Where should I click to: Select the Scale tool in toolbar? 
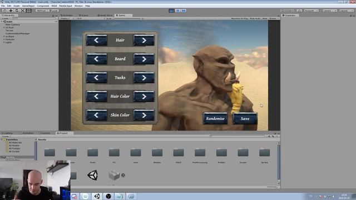pos(23,11)
